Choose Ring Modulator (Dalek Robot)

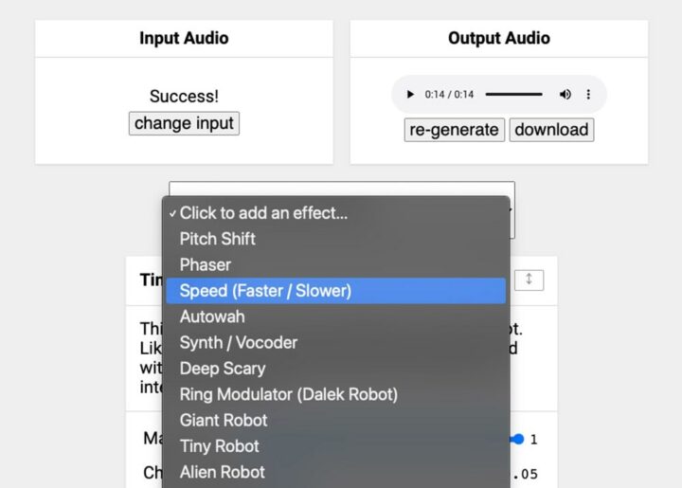289,394
